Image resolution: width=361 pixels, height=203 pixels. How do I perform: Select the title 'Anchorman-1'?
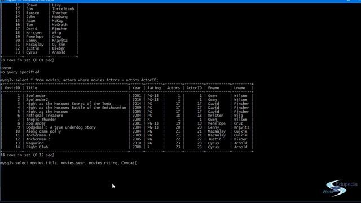(38, 135)
